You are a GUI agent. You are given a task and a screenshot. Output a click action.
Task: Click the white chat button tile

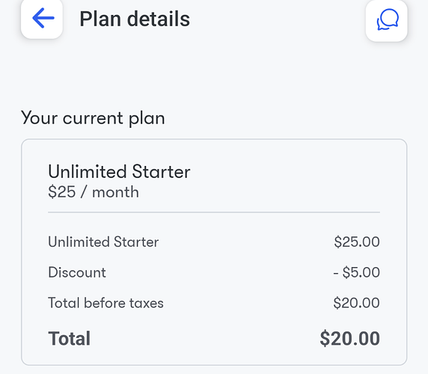(x=387, y=20)
